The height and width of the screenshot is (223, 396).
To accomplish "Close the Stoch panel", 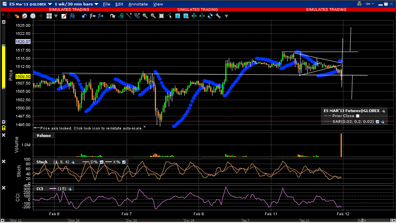I will 4,161.
